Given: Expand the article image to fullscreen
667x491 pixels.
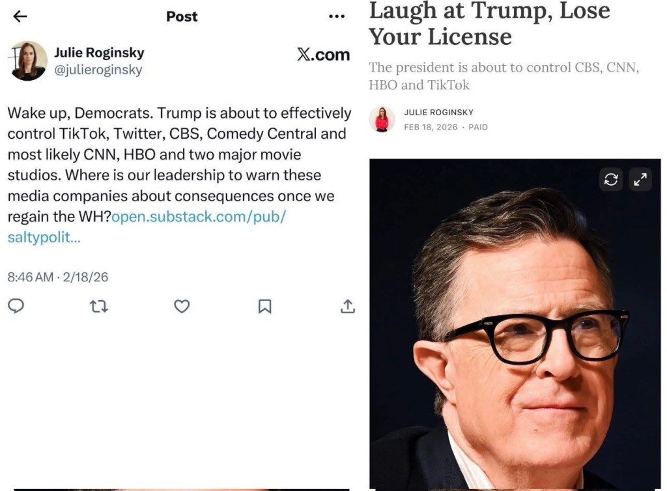Looking at the screenshot, I should (x=639, y=180).
